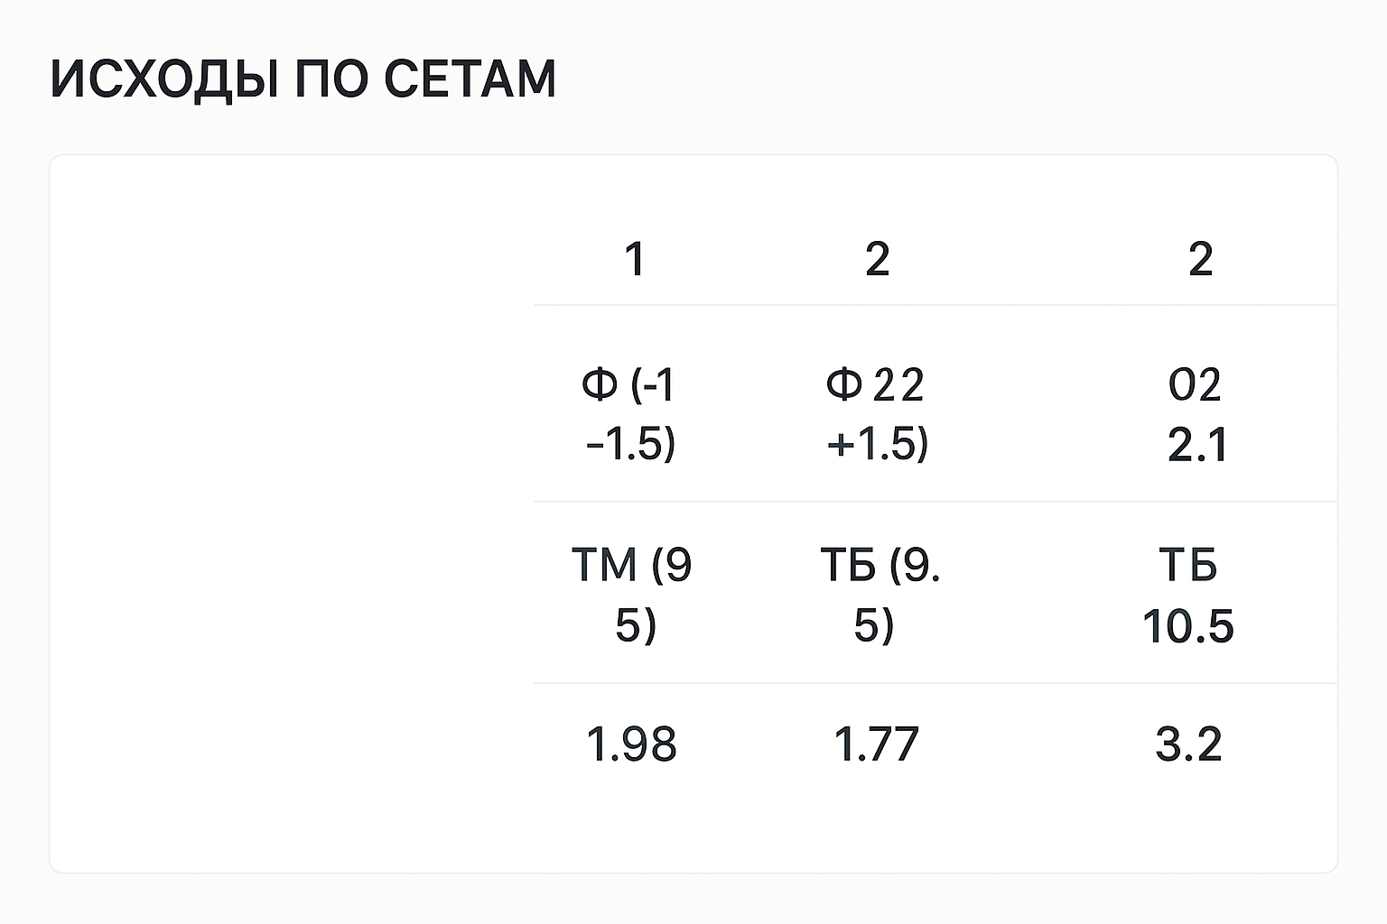Click the "ИСХОДЫ ПО СЕТАМ" heading

(303, 79)
